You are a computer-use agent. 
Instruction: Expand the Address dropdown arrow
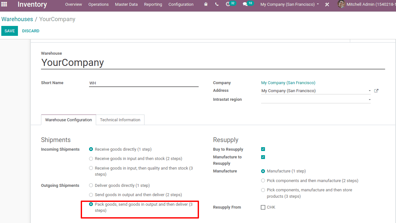(369, 91)
